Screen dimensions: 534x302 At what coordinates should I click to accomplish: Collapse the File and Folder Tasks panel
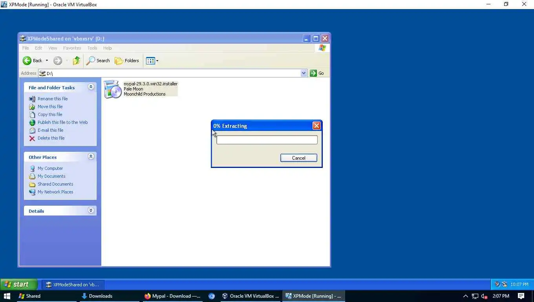click(91, 87)
